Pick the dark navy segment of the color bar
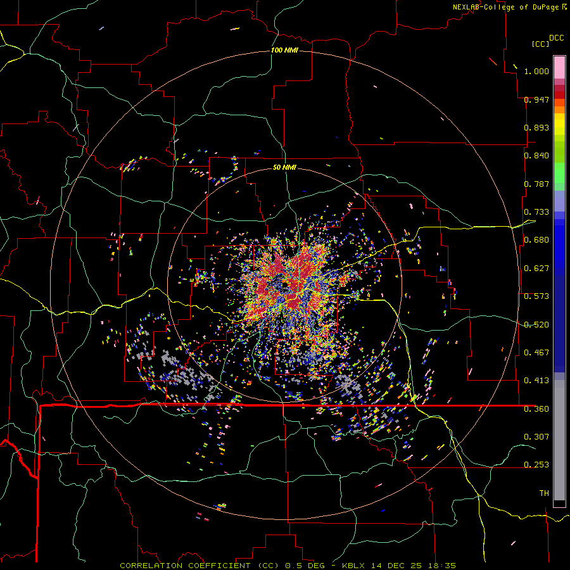 tap(559, 320)
